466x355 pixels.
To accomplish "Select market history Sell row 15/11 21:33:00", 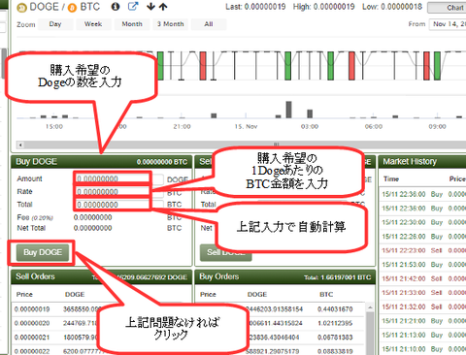I will (423, 293).
